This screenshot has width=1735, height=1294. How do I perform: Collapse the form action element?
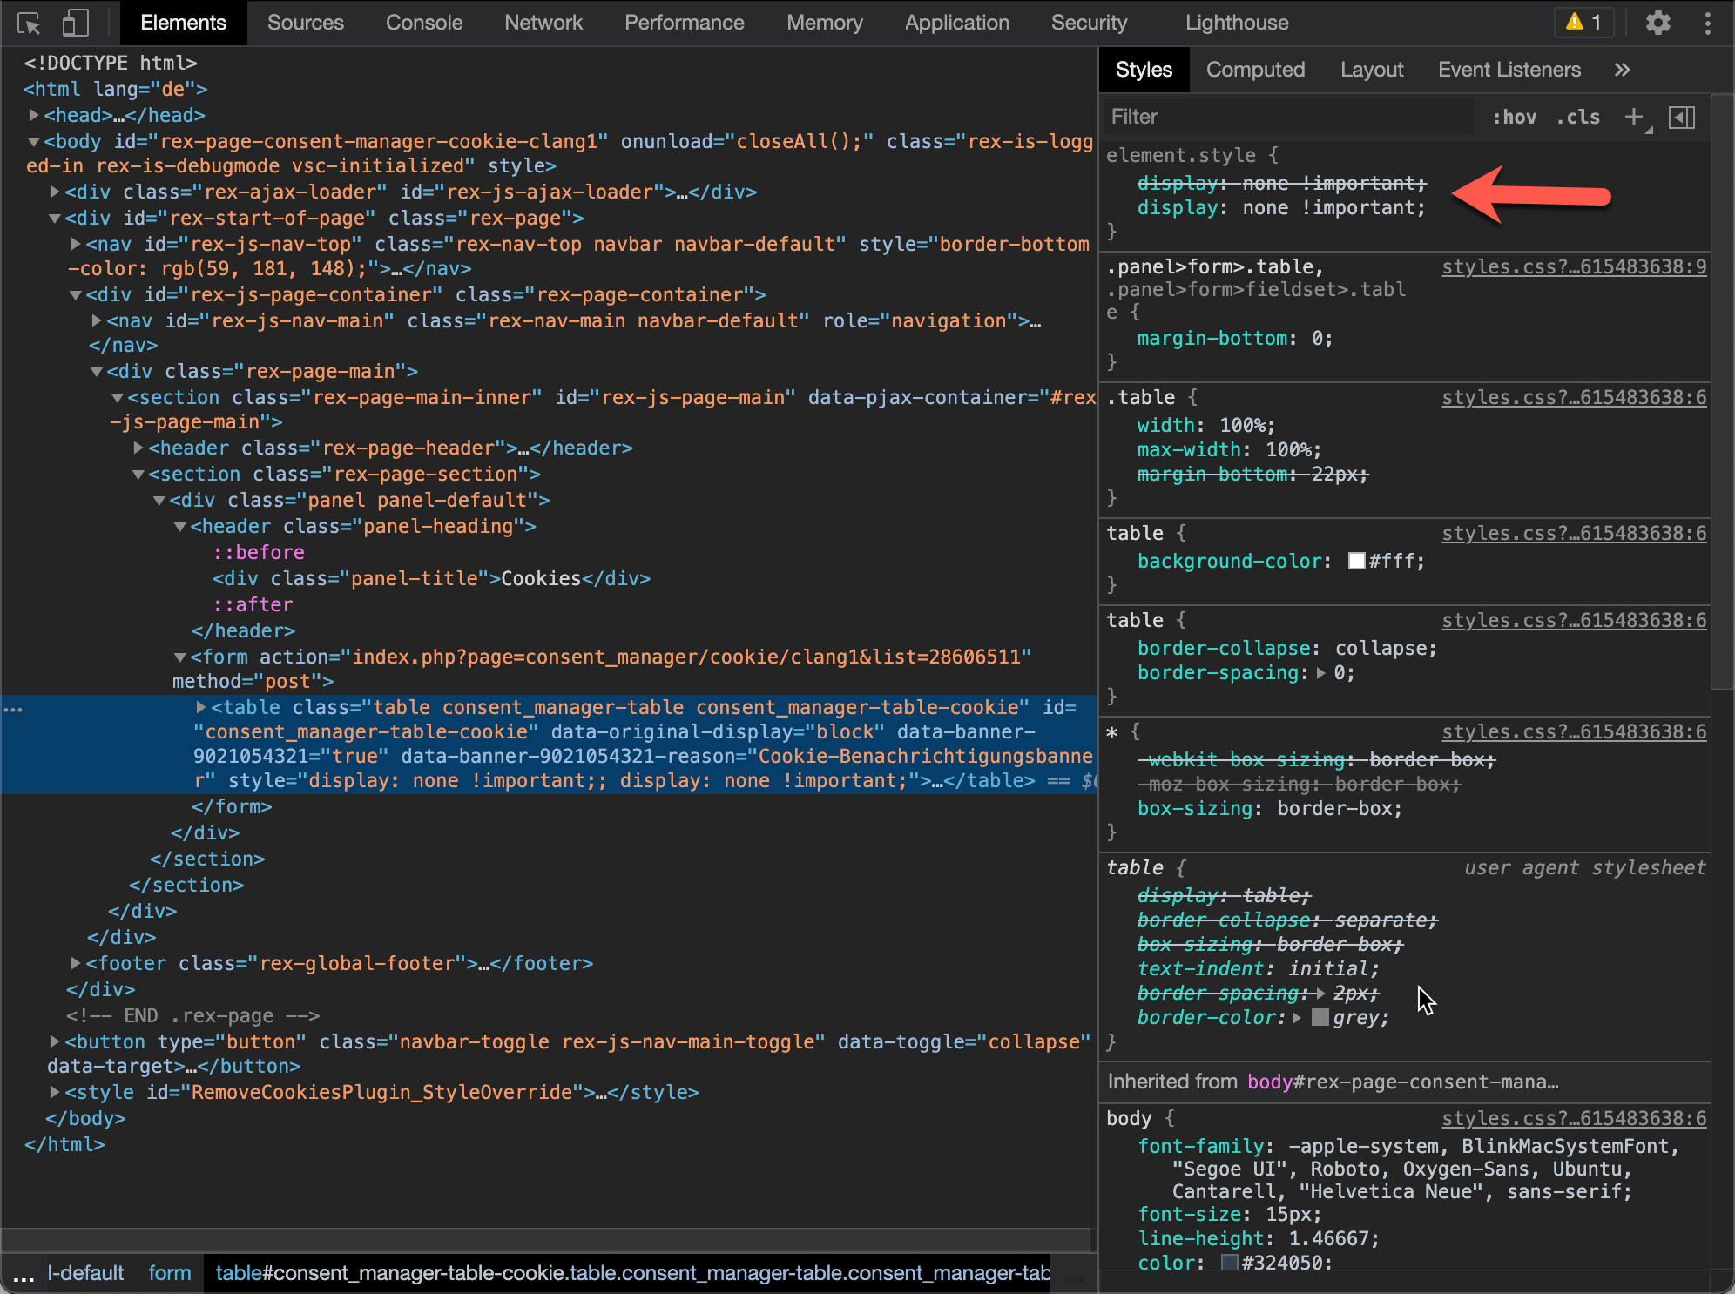180,657
